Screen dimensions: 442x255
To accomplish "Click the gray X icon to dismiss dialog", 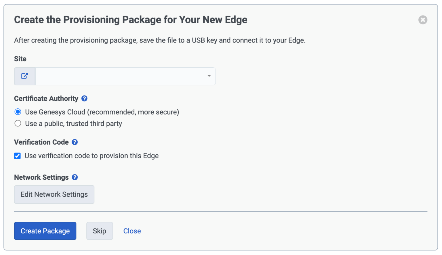I will coord(423,20).
